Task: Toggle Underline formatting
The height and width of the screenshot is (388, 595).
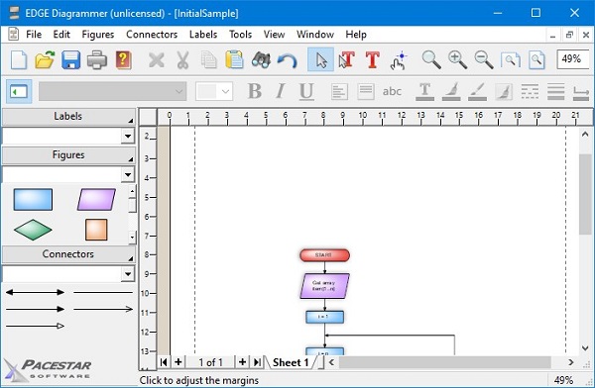Action: pos(306,92)
